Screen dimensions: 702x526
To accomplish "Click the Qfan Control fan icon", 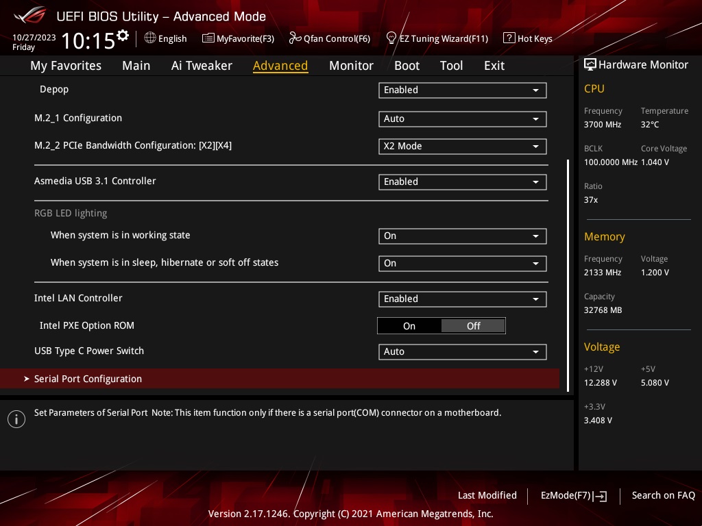I will click(x=295, y=38).
